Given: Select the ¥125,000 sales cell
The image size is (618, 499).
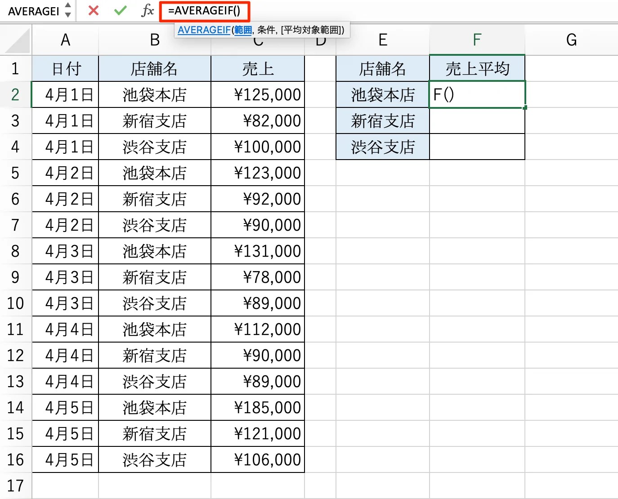Looking at the screenshot, I should pos(258,95).
